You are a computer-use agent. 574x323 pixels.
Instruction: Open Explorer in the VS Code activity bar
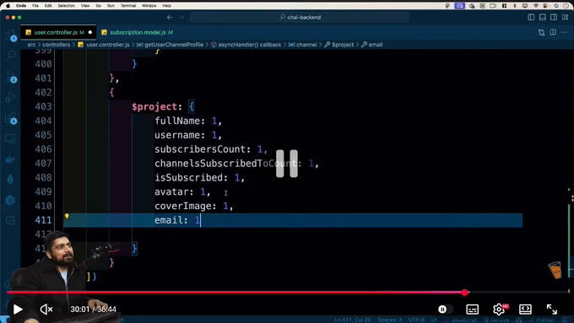[x=11, y=35]
